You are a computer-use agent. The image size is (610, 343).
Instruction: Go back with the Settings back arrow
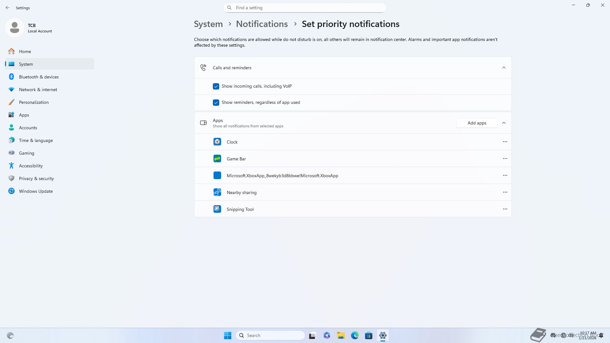(x=8, y=8)
